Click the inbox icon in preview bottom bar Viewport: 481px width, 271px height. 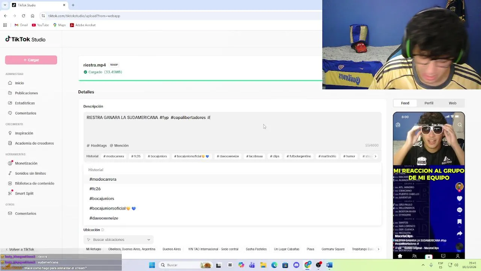(443, 256)
